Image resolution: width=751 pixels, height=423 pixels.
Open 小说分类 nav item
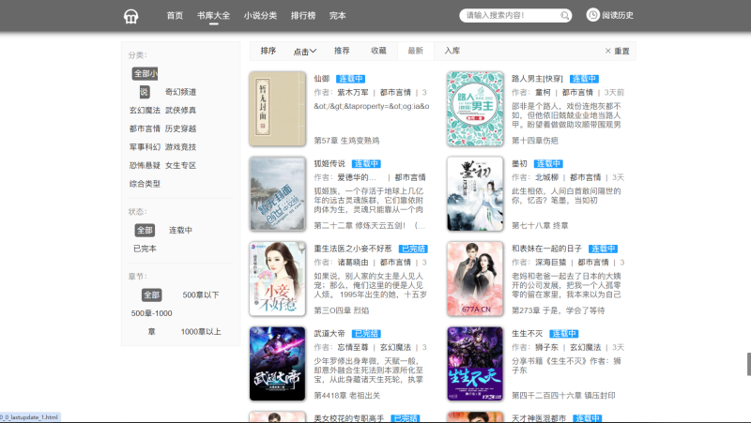click(260, 15)
